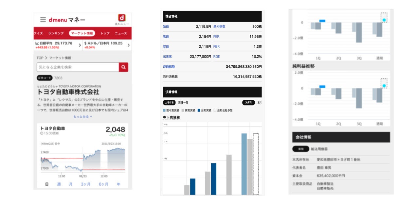This screenshot has height=206, width=419.
Task: Open the hamburger menu in the dmenu header
Action: 43,20
